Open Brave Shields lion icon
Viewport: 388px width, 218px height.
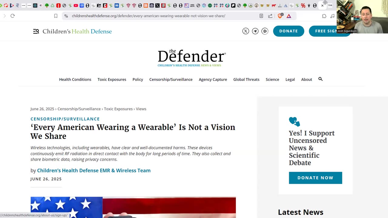(280, 16)
